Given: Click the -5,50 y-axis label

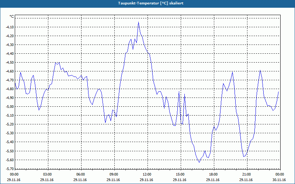Looking at the screenshot, I should (10, 151).
